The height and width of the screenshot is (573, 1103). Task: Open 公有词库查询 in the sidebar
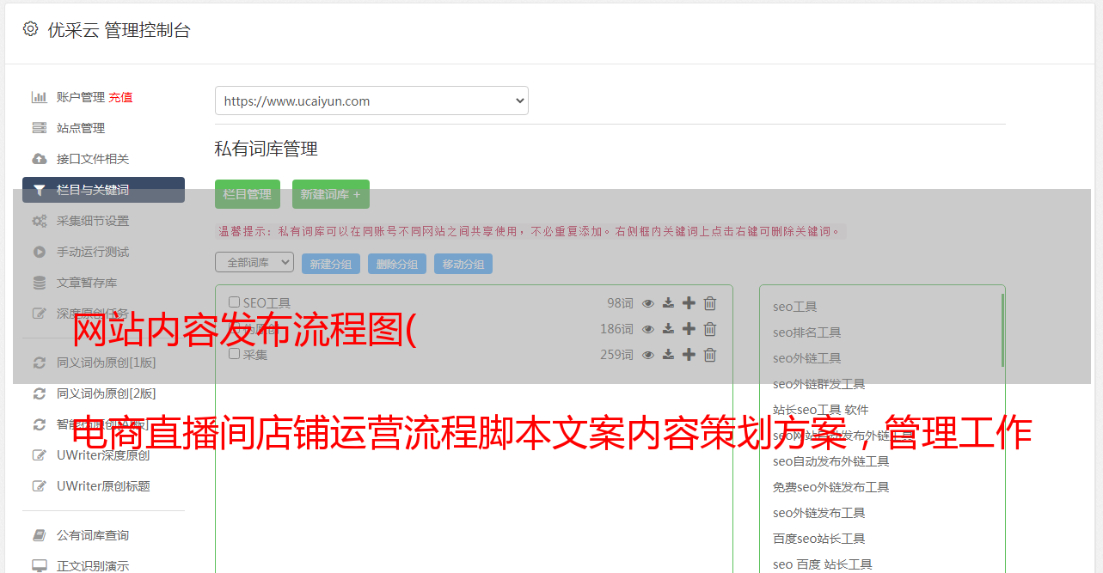coord(93,535)
